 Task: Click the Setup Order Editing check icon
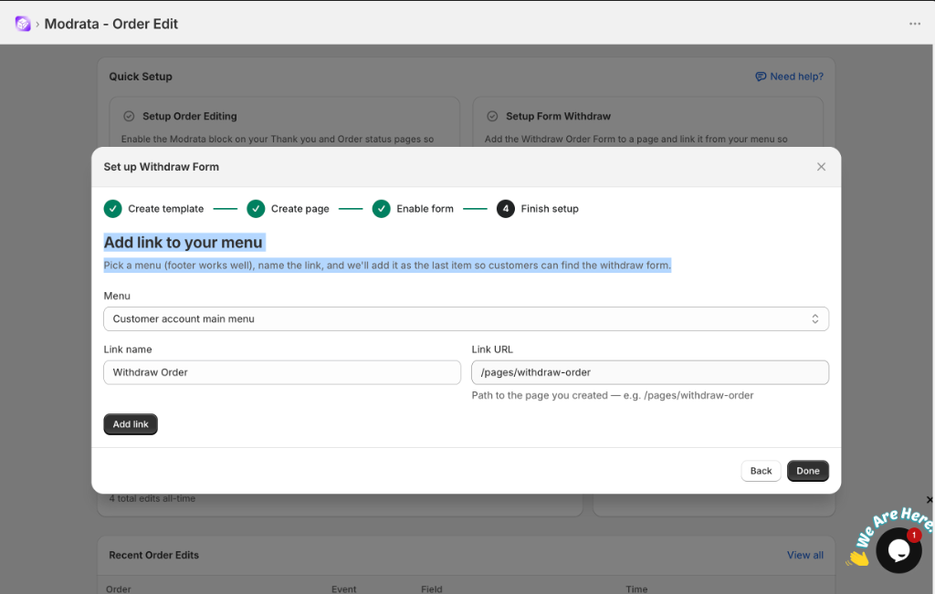129,116
